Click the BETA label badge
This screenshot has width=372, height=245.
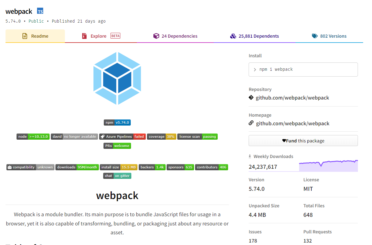pyautogui.click(x=115, y=36)
